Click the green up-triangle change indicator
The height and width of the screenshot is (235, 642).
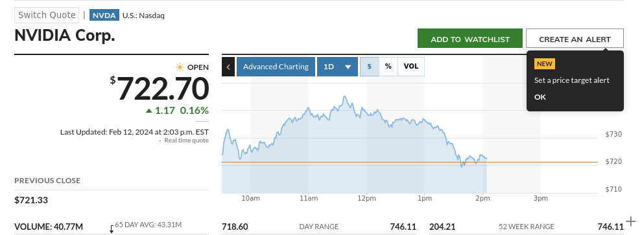149,110
